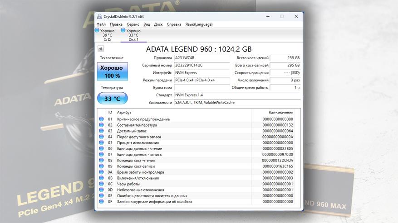
Task: Open the Правка menu
Action: click(x=116, y=24)
